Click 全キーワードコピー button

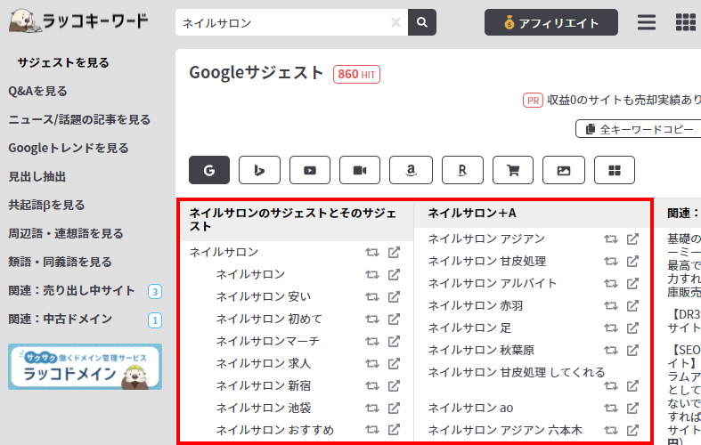(x=640, y=129)
